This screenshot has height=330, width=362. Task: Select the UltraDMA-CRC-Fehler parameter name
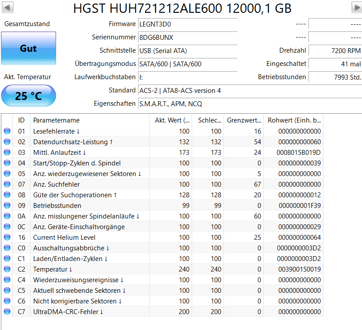point(68,312)
